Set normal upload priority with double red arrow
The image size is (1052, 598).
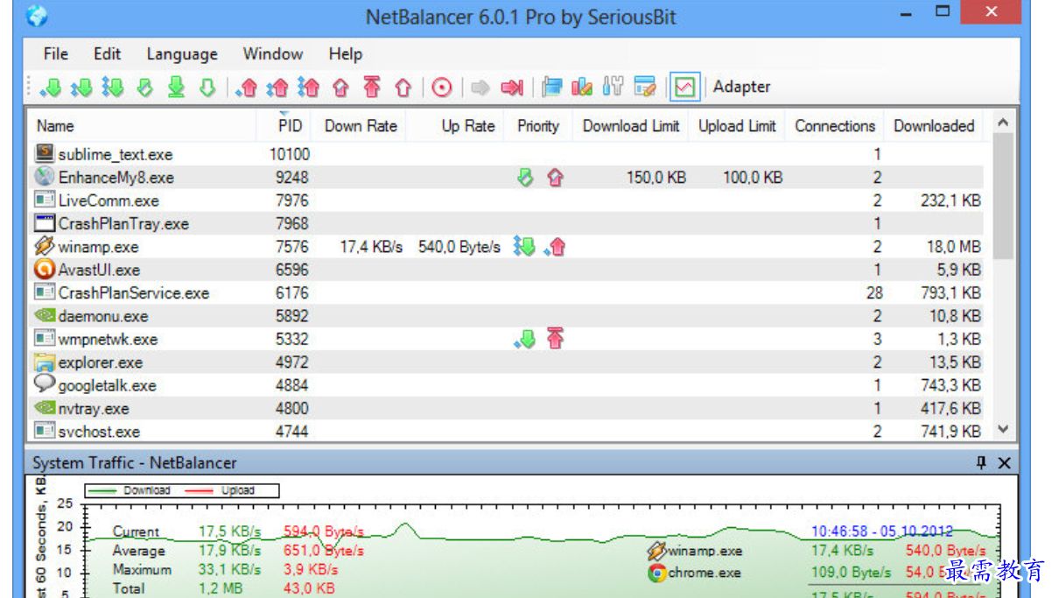click(277, 87)
